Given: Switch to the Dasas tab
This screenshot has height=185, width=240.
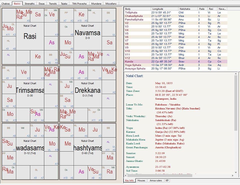Looking at the screenshot, I should 42,3.
